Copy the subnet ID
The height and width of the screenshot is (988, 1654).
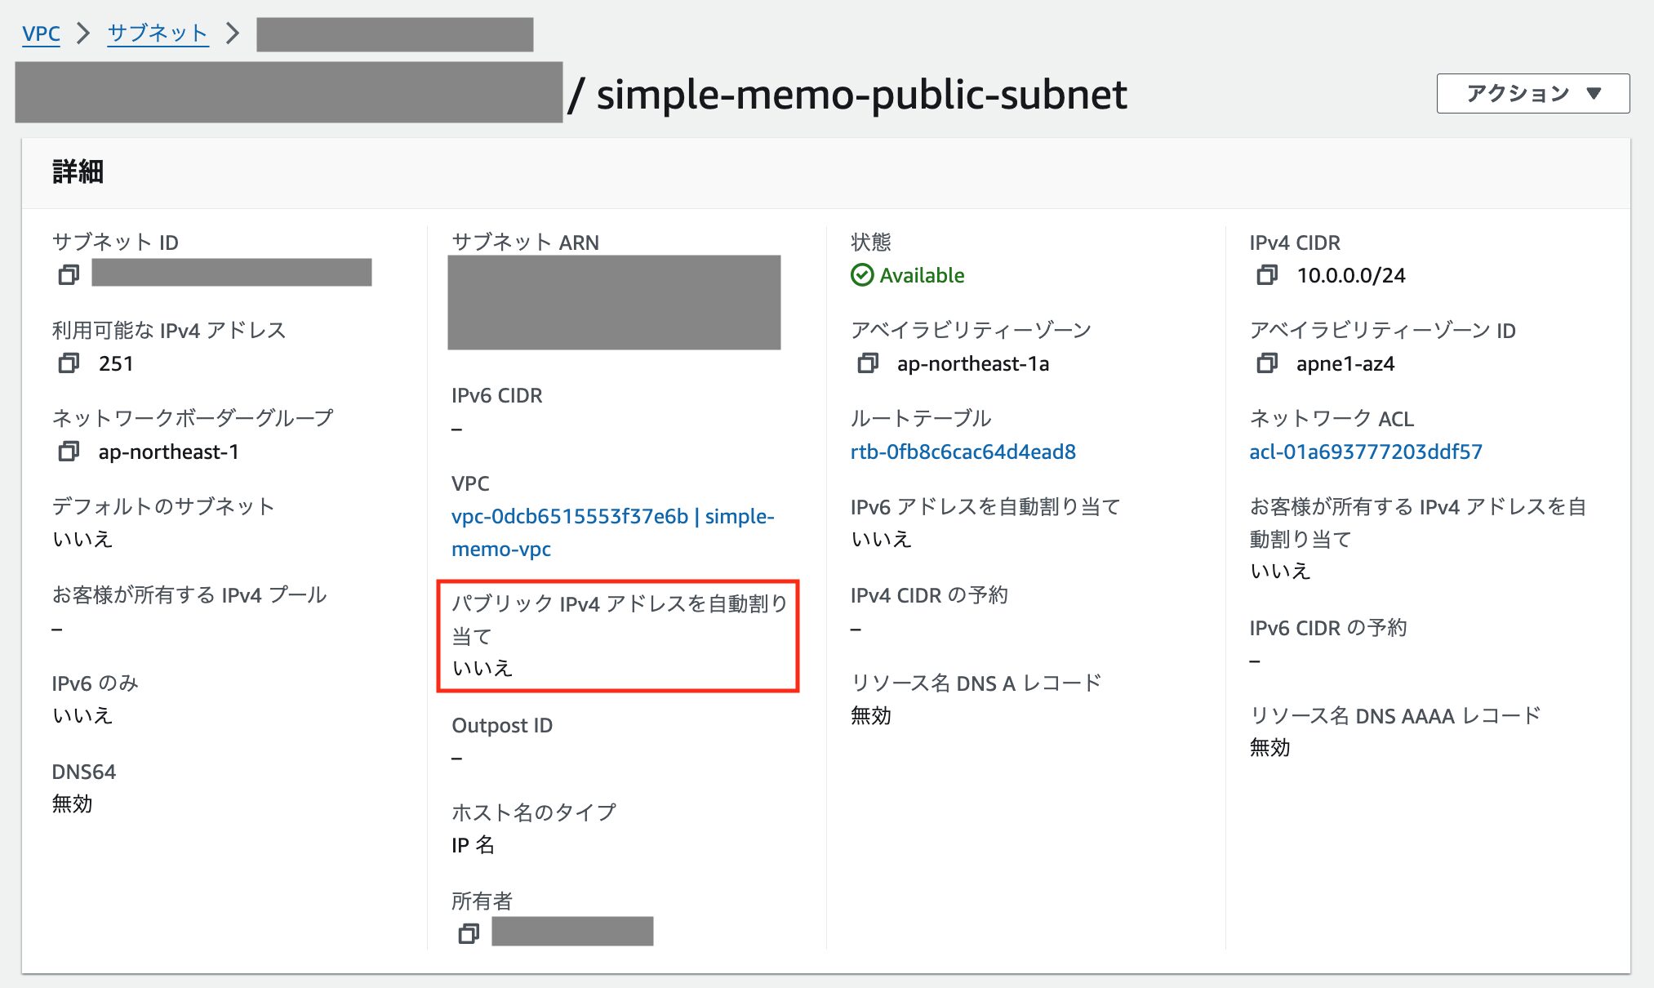[x=69, y=275]
